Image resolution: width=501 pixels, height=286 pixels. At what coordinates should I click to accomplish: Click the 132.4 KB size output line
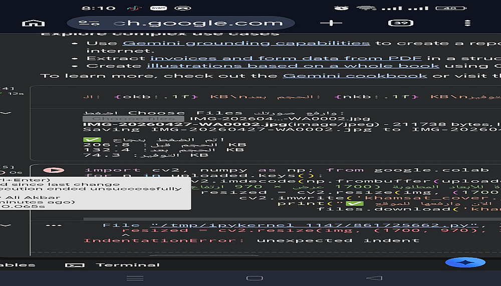point(163,150)
